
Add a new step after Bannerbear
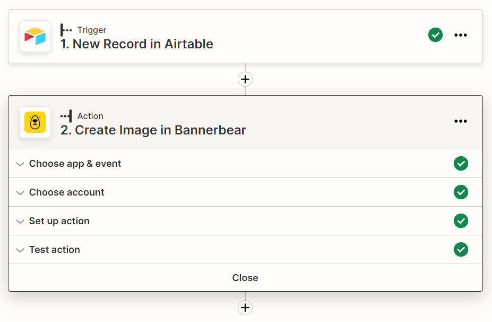point(245,307)
